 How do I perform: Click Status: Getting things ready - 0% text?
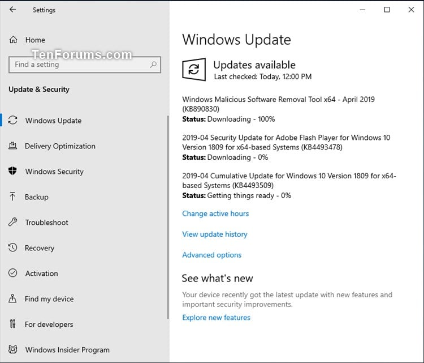(x=237, y=195)
